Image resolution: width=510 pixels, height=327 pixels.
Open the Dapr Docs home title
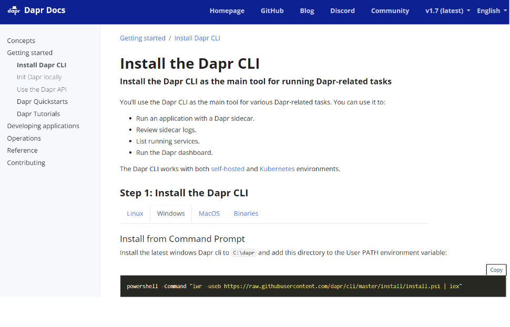(45, 10)
